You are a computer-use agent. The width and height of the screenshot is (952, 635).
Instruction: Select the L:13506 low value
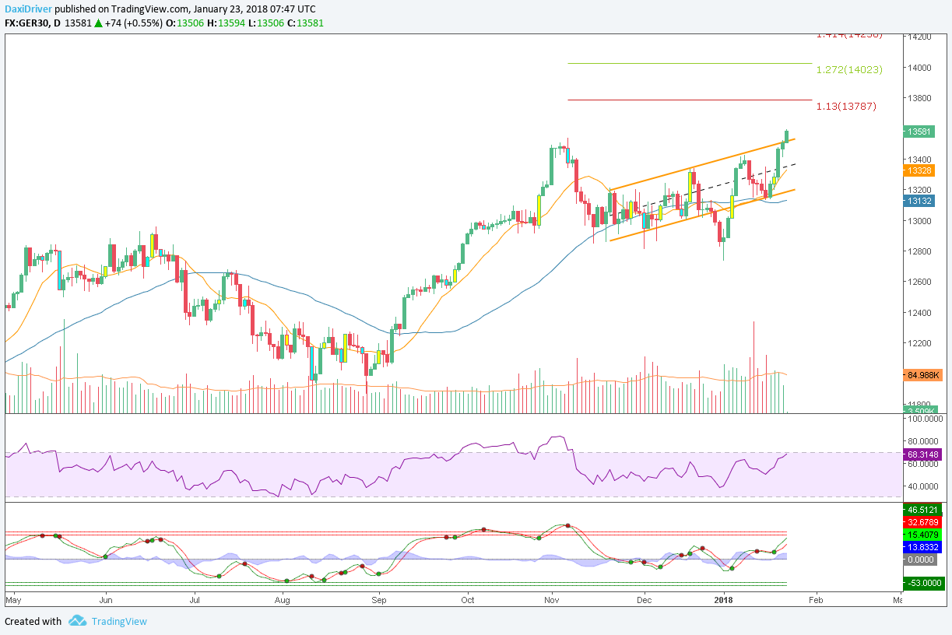tap(265, 23)
